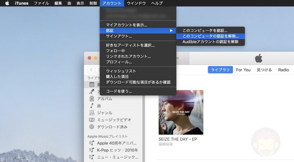Open the ファイル menu
This screenshot has width=294, height=162.
41,3
